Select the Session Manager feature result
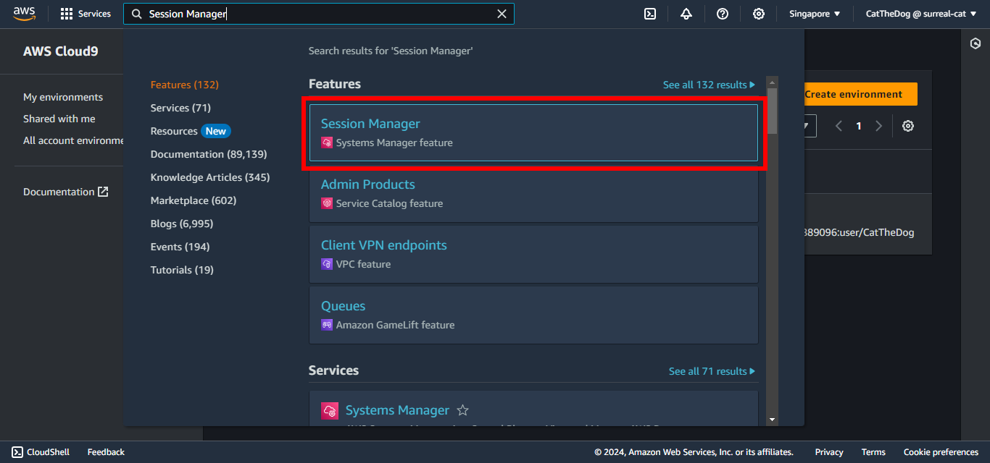The image size is (990, 463). pyautogui.click(x=533, y=132)
